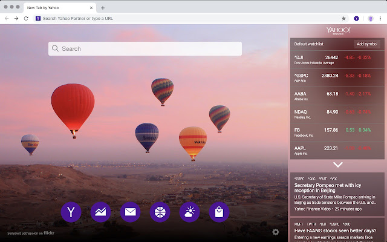Click the ^VIX ticker tag
The height and width of the screenshot is (242, 387).
click(x=333, y=179)
